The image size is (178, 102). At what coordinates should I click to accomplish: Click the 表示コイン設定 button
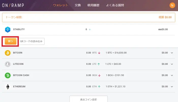88,99
